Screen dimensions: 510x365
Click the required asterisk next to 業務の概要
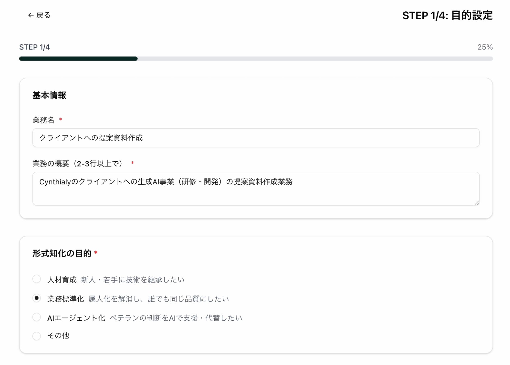point(132,163)
